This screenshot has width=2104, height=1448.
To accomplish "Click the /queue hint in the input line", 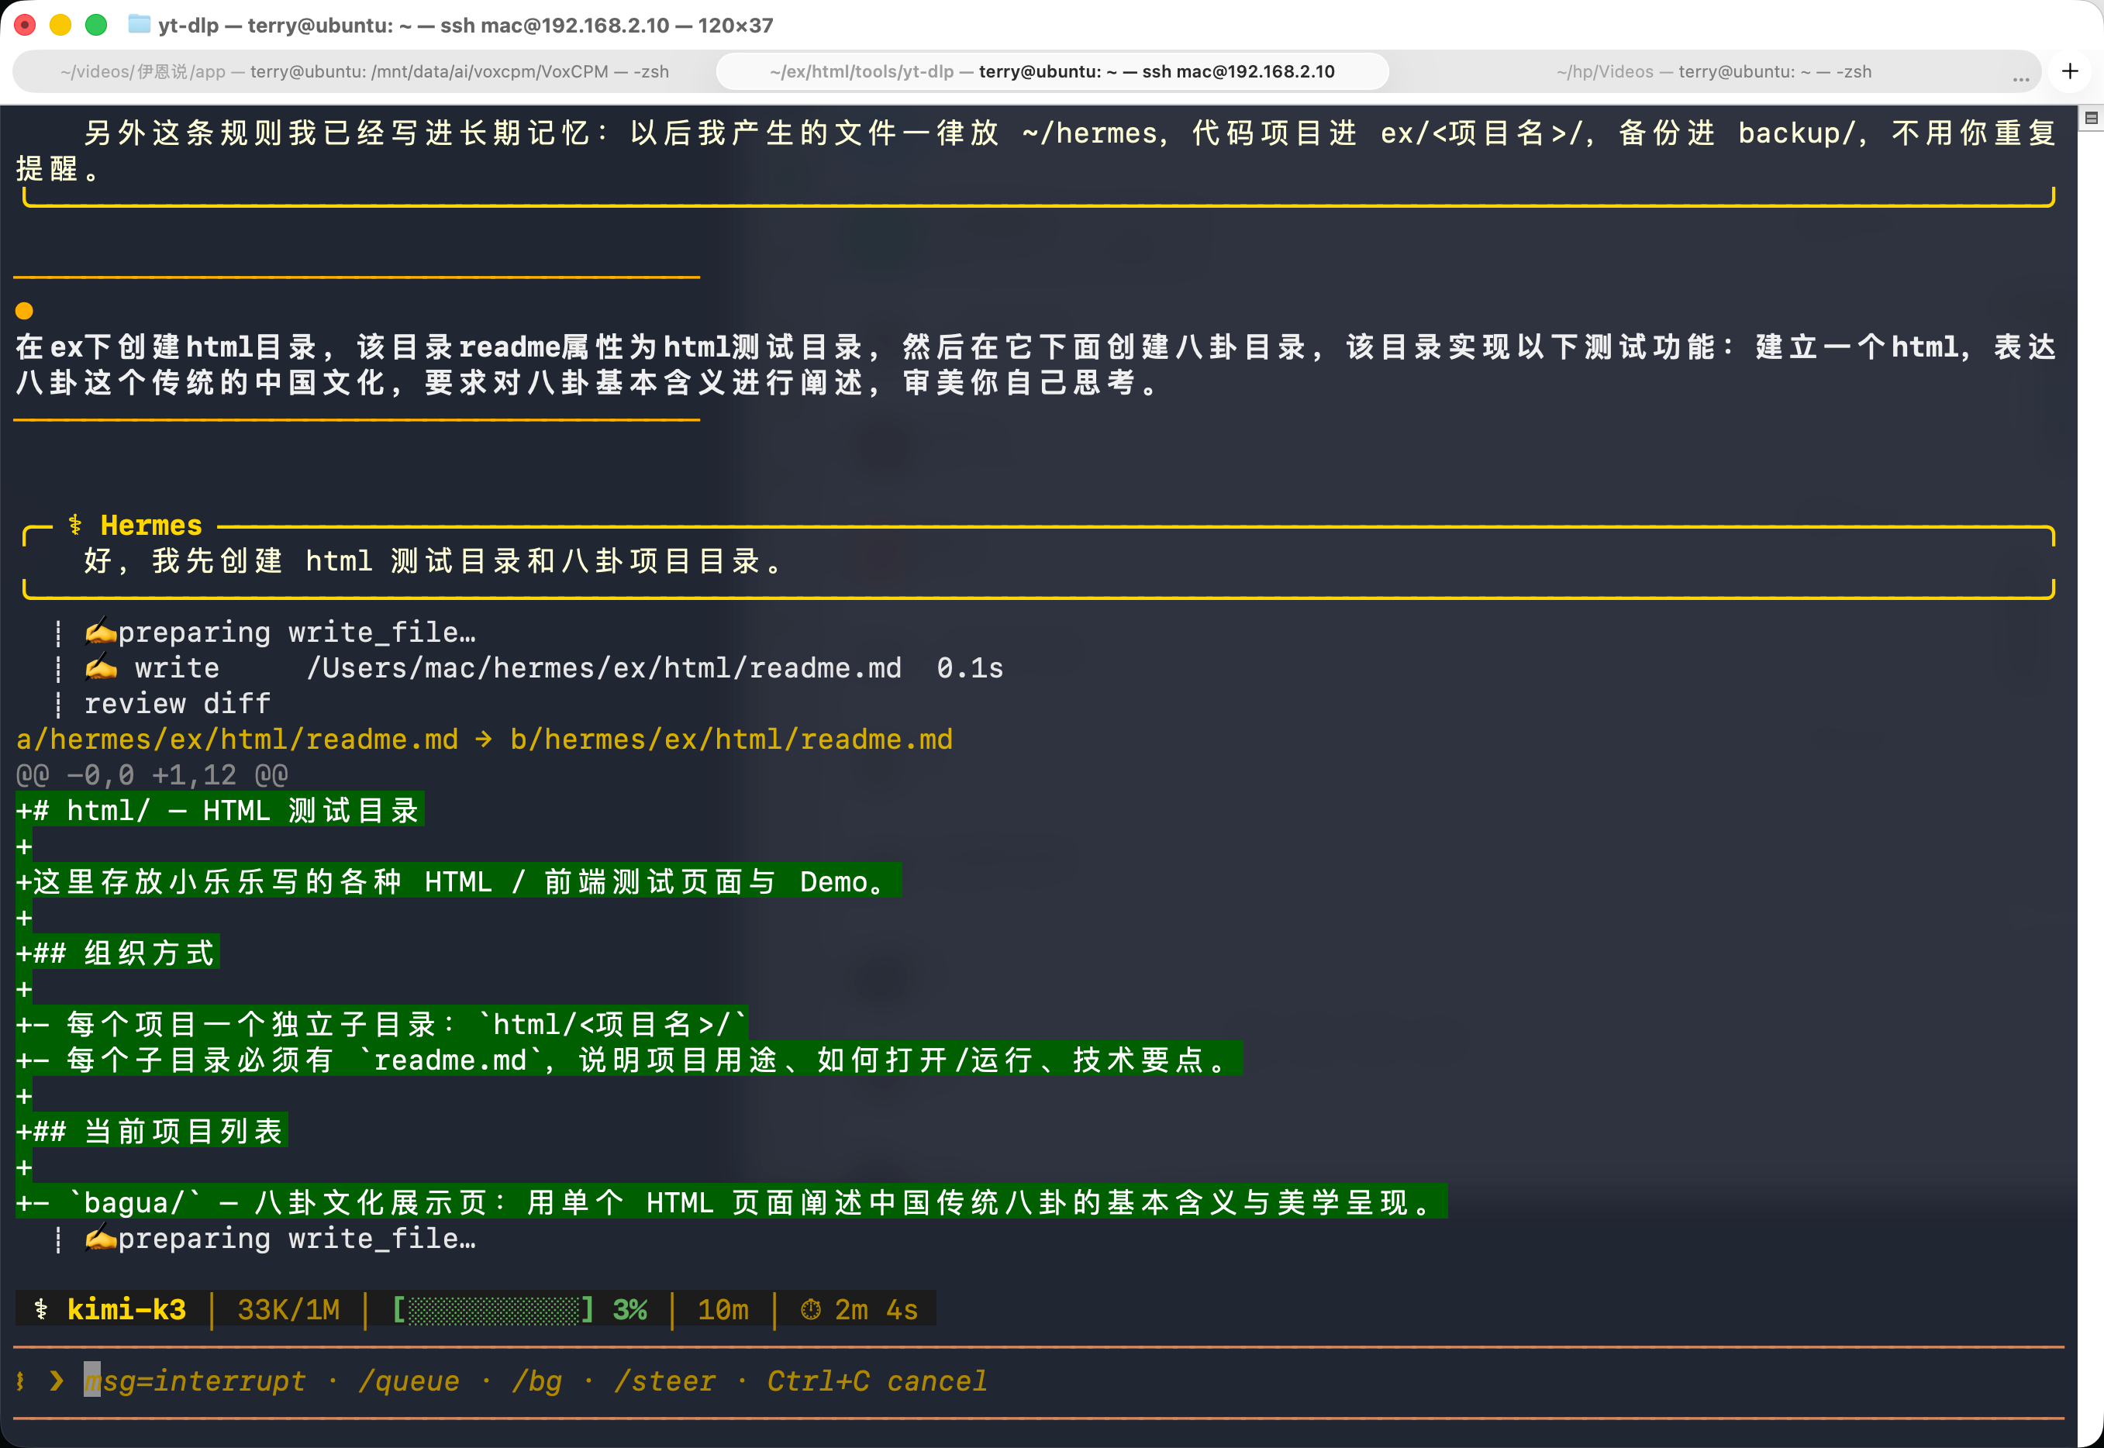I will [409, 1381].
